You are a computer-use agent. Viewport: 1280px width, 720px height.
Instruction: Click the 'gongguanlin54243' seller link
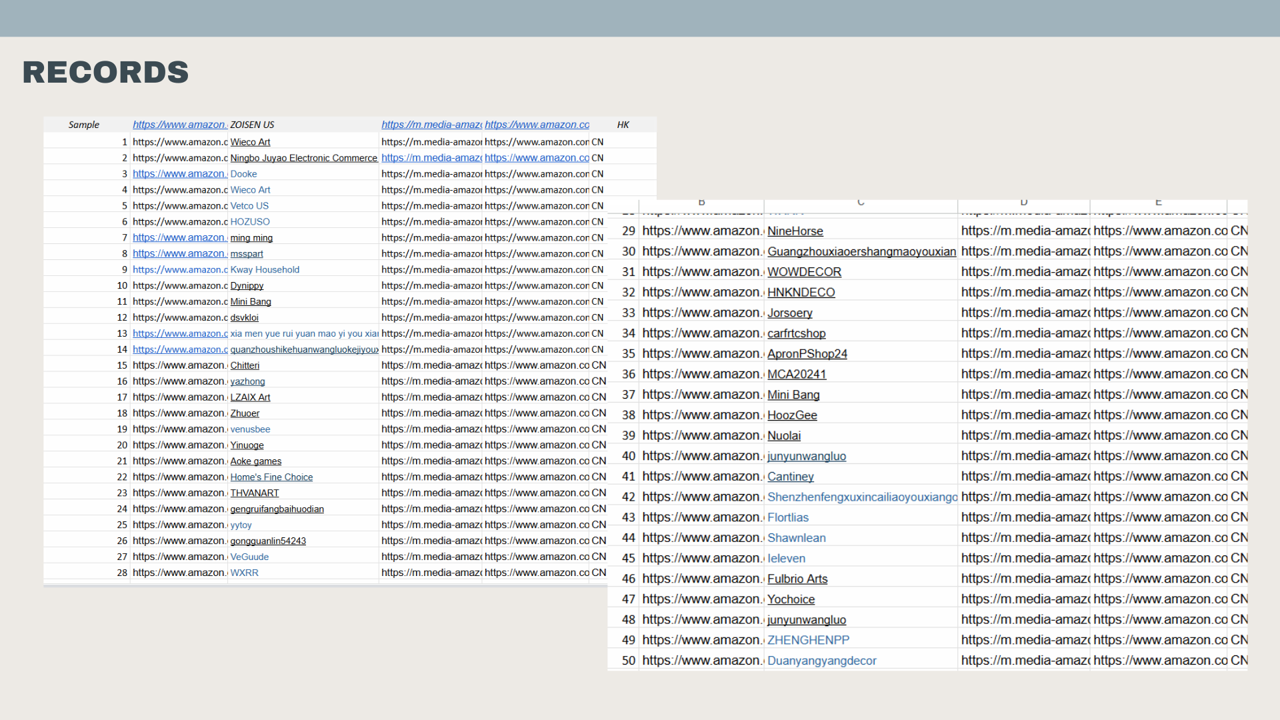tap(268, 542)
